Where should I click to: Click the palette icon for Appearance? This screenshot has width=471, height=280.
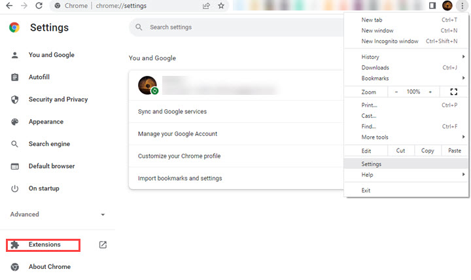click(x=14, y=122)
